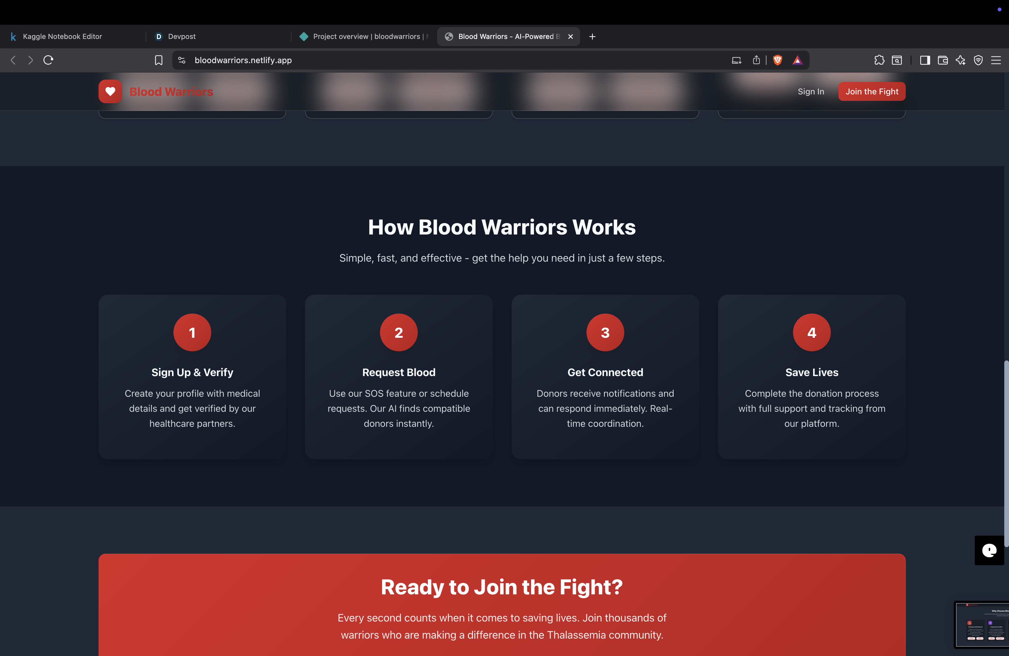Open the chat widget bubble at bottom right
The height and width of the screenshot is (656, 1009).
pyautogui.click(x=989, y=550)
